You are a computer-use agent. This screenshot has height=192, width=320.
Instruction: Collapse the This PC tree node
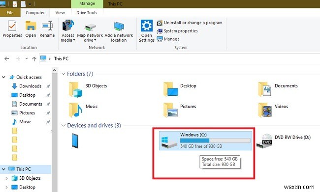click(3, 169)
